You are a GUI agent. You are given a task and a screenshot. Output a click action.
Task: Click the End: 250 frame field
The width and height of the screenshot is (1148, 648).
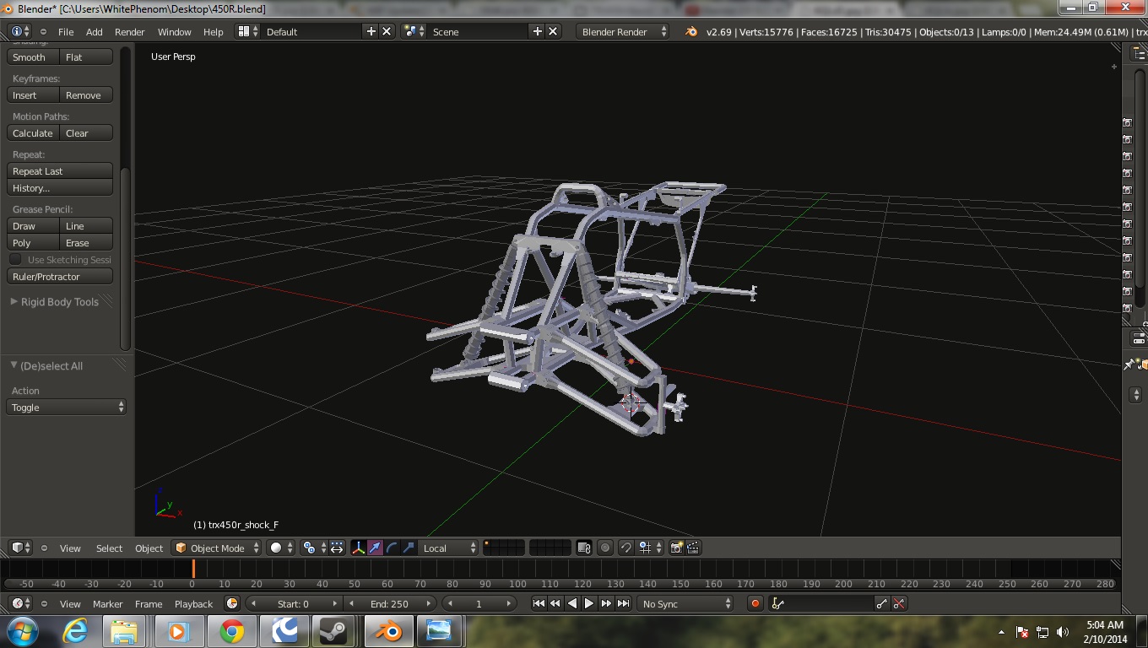(389, 603)
